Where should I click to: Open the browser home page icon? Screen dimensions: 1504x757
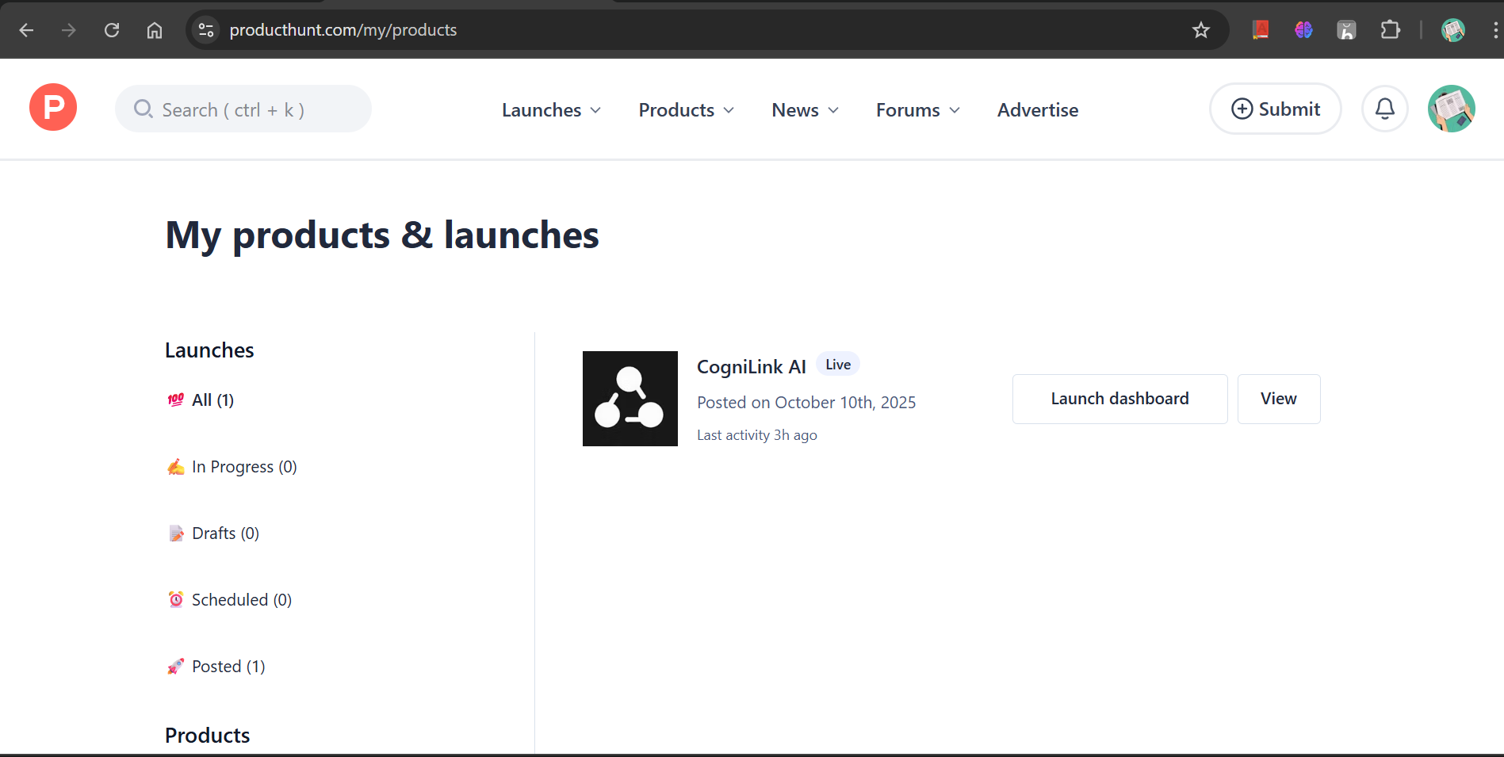coord(155,30)
